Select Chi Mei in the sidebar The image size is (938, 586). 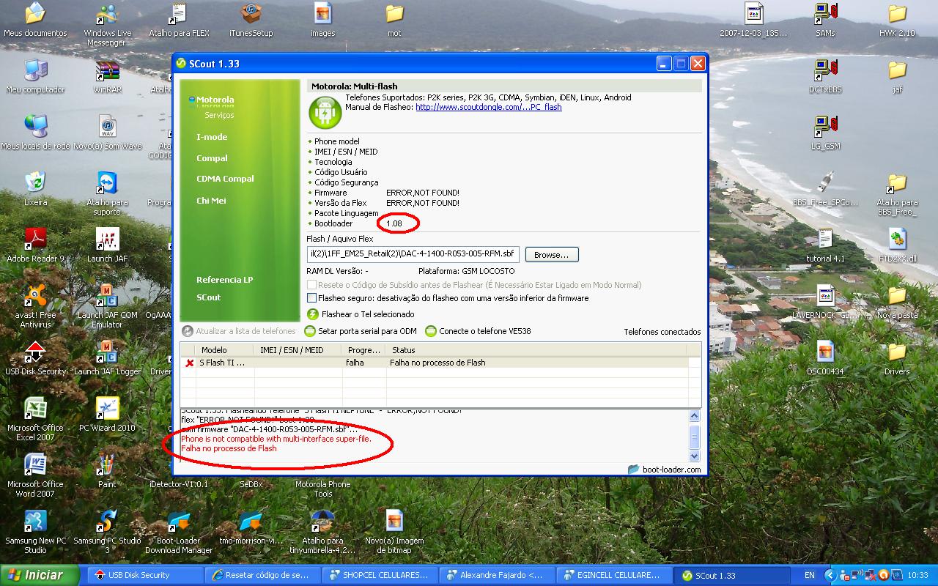(x=211, y=201)
